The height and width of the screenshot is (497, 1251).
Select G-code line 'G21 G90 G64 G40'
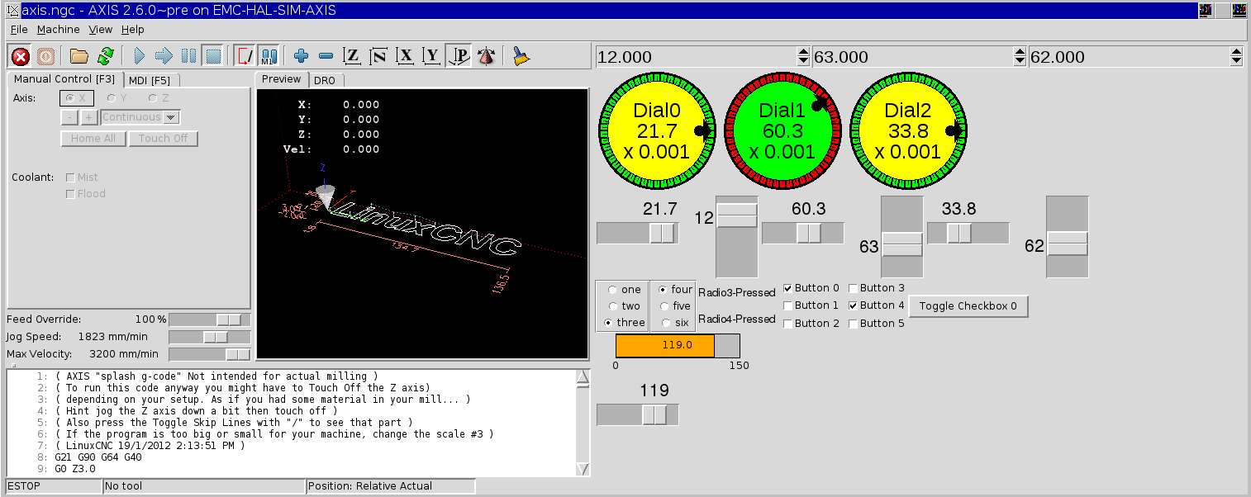(x=98, y=457)
